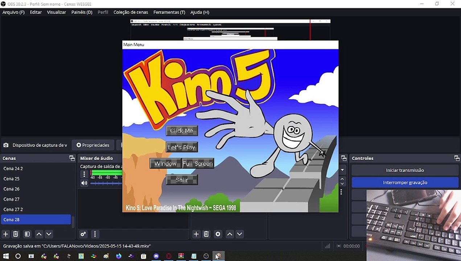Open Cortana search circle on taskbar
This screenshot has width=461, height=261.
point(18,256)
